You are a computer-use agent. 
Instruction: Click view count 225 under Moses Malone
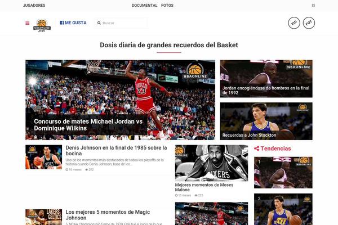tap(199, 196)
